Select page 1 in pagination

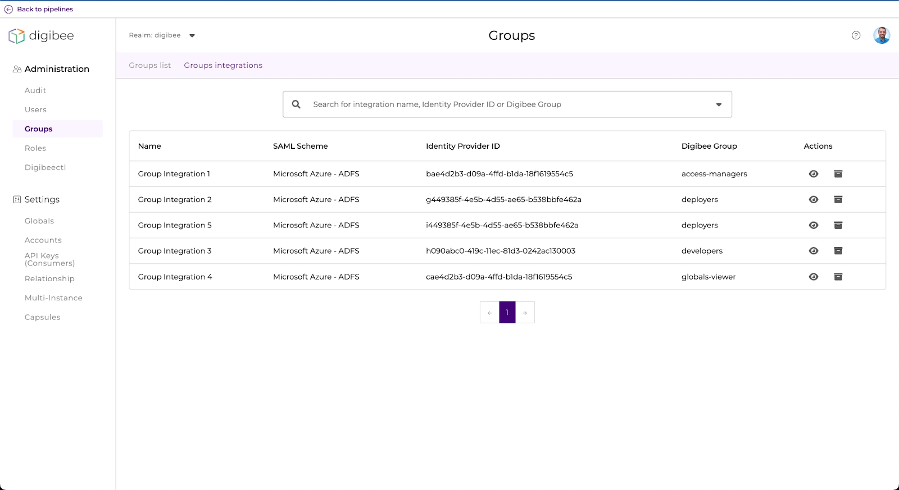(x=507, y=313)
